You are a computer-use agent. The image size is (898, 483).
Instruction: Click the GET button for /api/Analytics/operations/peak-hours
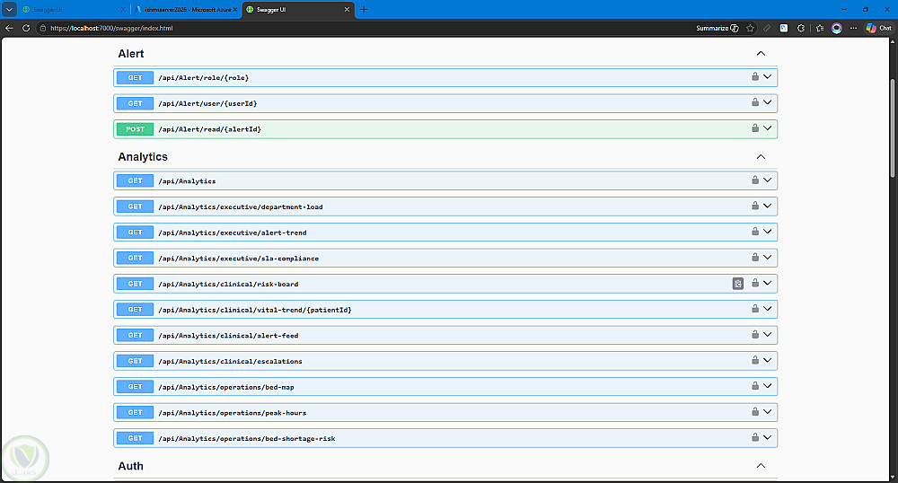(136, 413)
